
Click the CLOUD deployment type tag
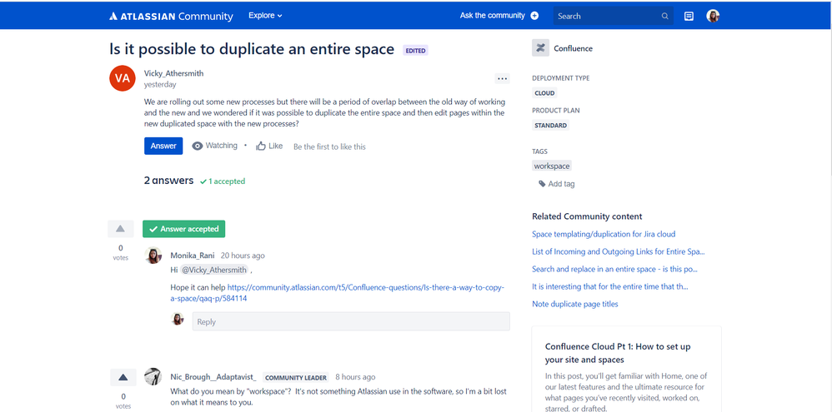click(x=544, y=93)
